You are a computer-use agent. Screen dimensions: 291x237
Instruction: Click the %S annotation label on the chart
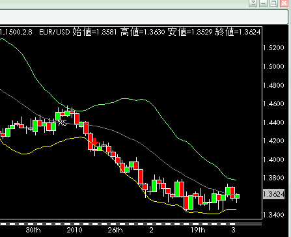pyautogui.click(x=62, y=123)
